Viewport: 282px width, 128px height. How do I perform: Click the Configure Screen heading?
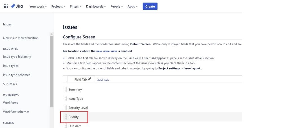(79, 37)
